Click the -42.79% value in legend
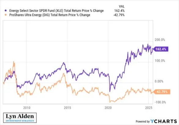Screen dimensions: 179x125 (x=119, y=15)
